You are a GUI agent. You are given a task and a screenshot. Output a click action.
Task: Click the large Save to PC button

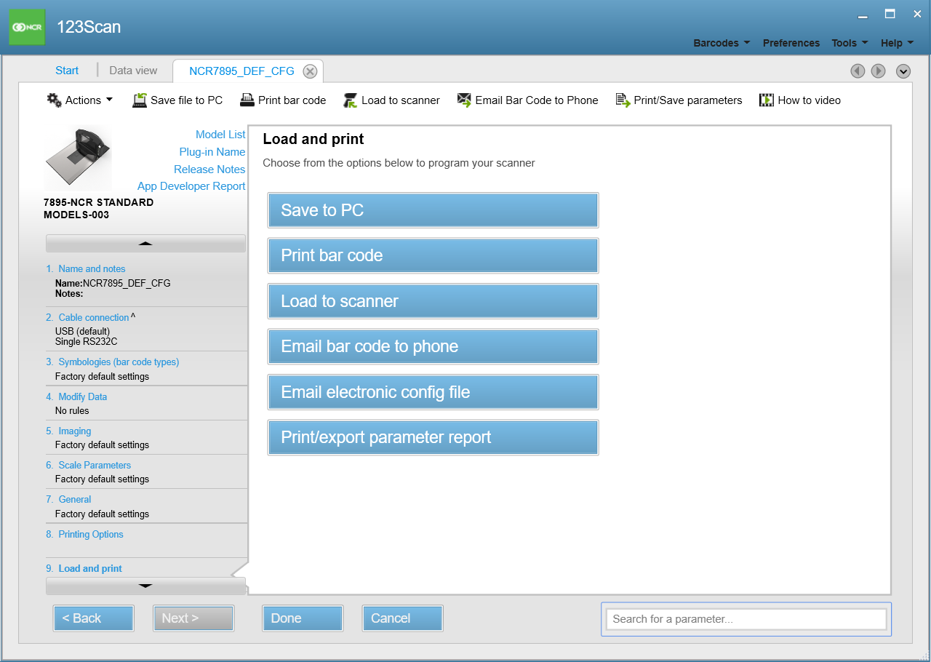433,210
